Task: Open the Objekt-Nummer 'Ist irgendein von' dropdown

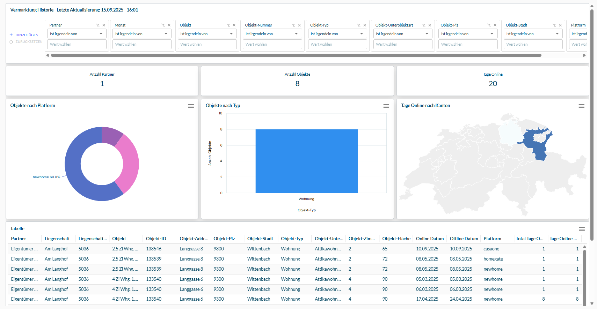Action: 272,34
